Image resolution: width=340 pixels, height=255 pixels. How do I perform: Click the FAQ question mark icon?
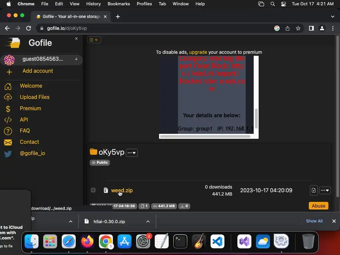(x=8, y=131)
